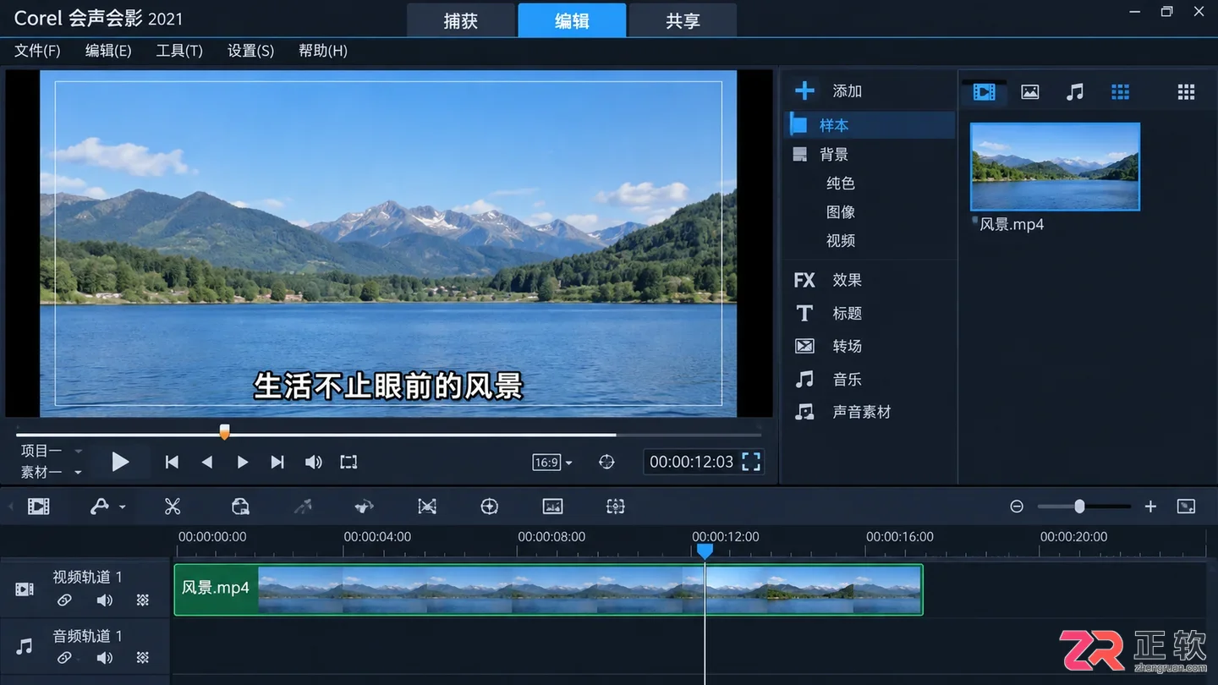
Task: Zoom in the timeline with plus icon
Action: 1150,507
